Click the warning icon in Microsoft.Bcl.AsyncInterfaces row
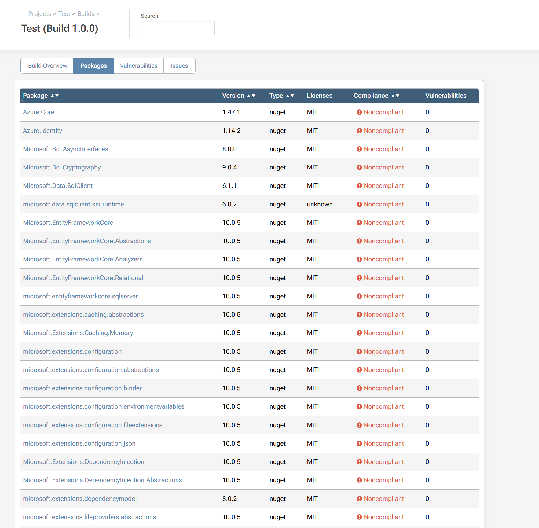The width and height of the screenshot is (539, 528). (359, 149)
